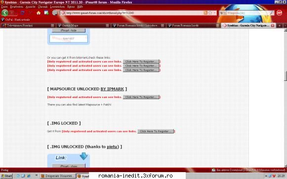The height and width of the screenshot is (179, 287).
Task: Bookmark this page with the star icon
Action: 210,13
